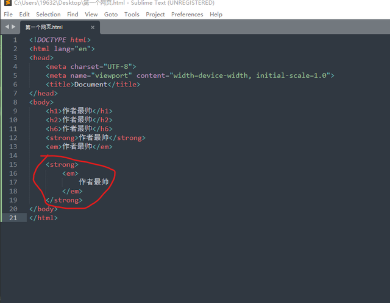Open the Edit menu
Screen dimensions: 390x303
coord(24,15)
